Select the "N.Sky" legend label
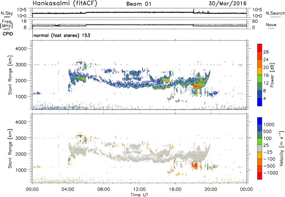The image size is (285, 197). 7,13
